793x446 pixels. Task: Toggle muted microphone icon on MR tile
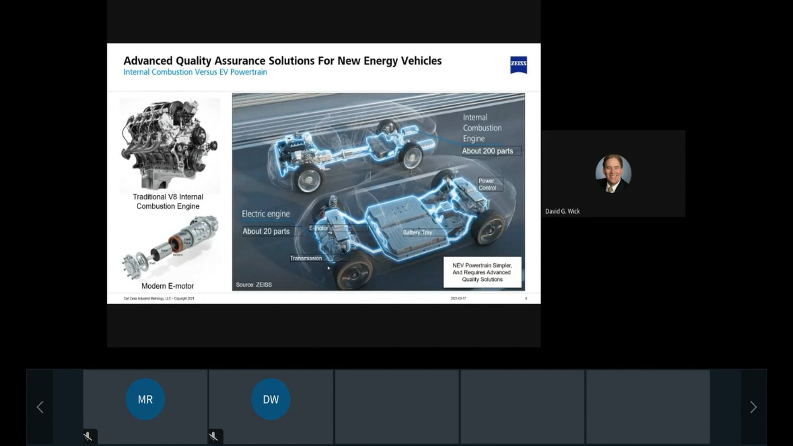coord(88,436)
